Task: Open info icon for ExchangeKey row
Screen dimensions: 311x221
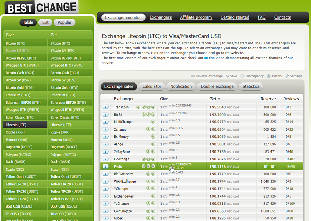Action: (106, 196)
